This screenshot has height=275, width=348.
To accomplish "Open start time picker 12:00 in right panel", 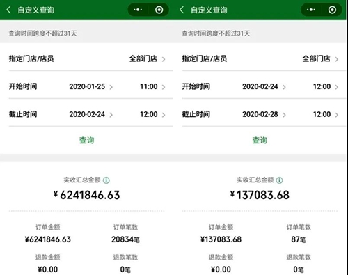I will tap(326, 86).
